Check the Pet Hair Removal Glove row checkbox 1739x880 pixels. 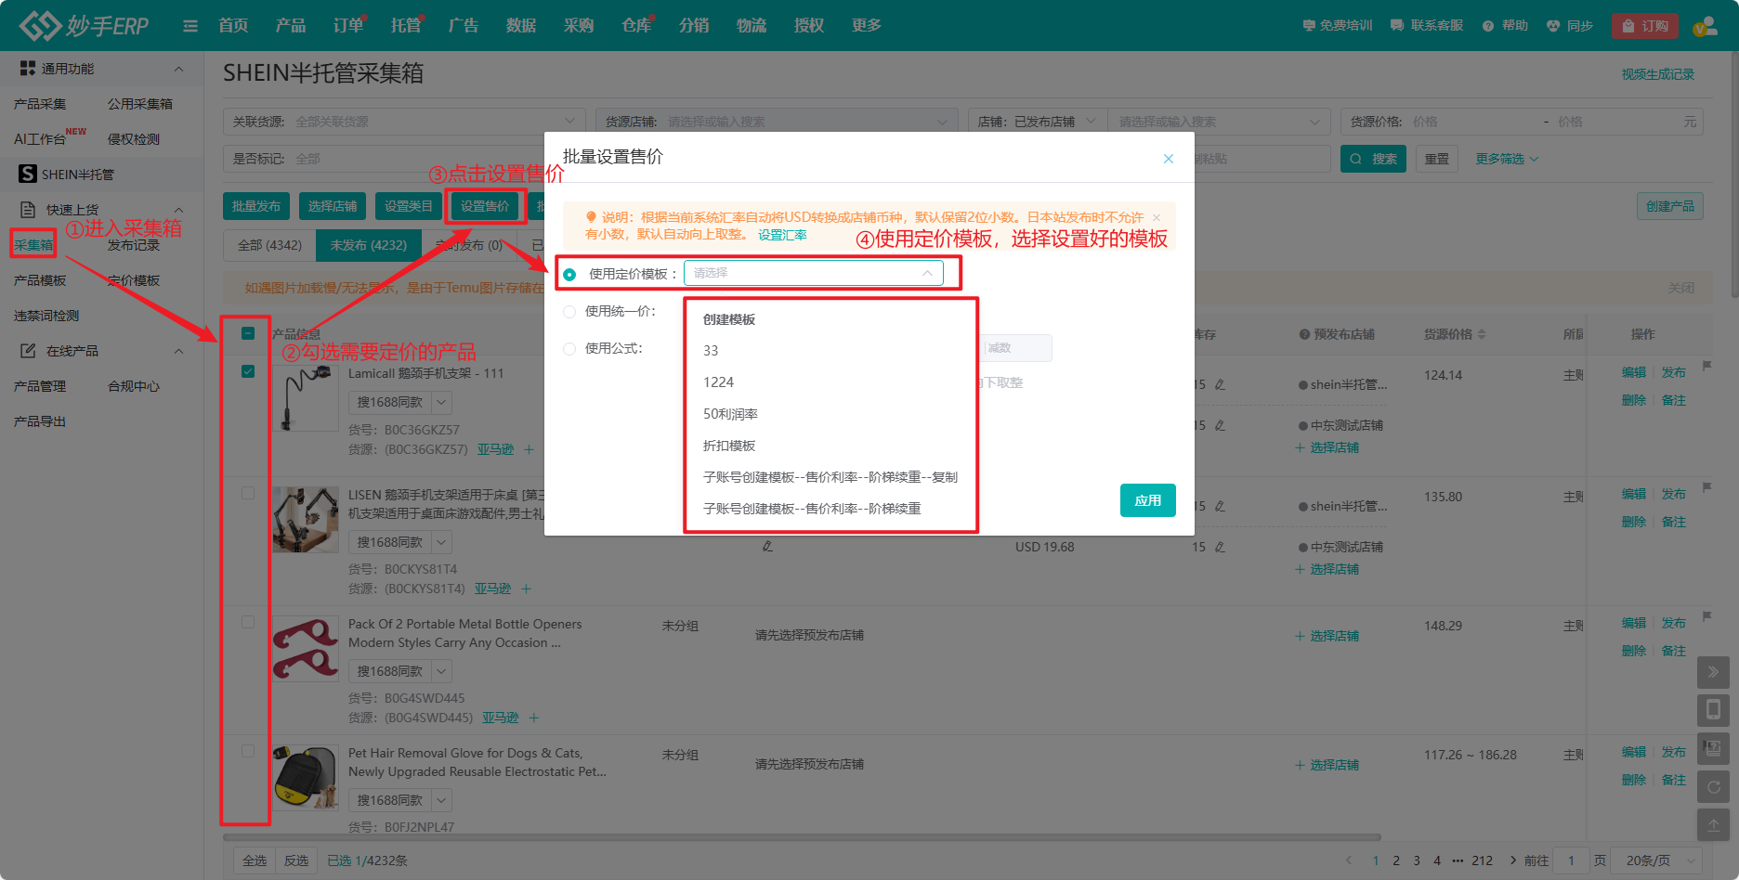point(248,751)
